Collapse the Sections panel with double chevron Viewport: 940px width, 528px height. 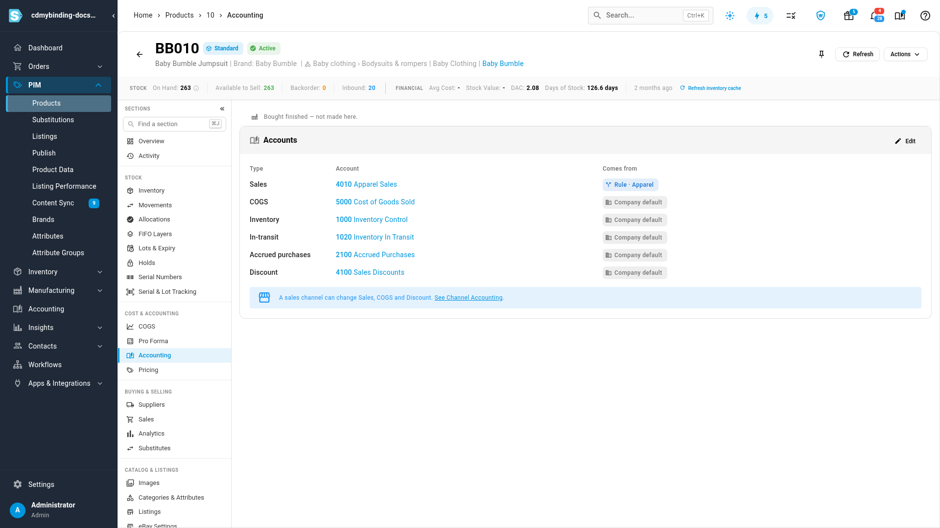click(222, 109)
